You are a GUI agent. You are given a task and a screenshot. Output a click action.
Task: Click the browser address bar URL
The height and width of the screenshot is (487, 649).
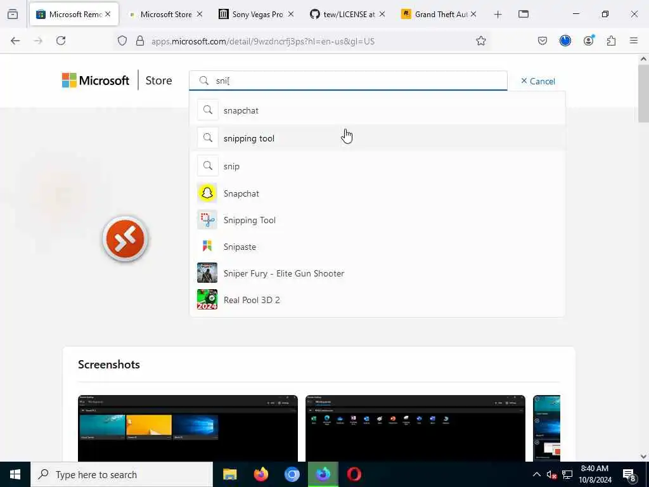click(263, 41)
